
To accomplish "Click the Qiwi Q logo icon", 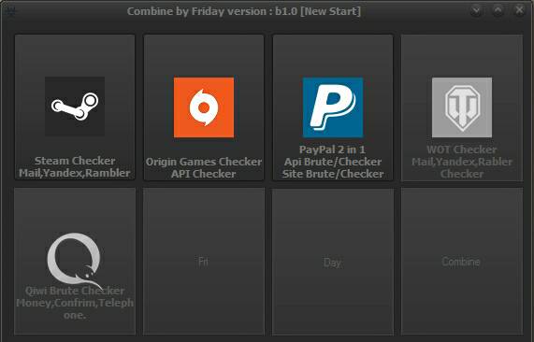I will [75, 260].
